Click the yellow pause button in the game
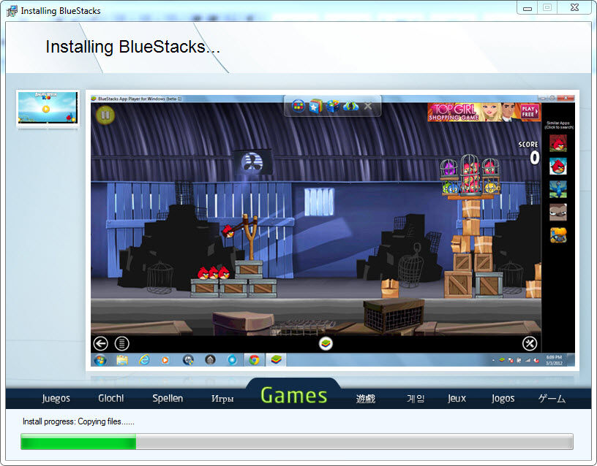The height and width of the screenshot is (466, 597). (x=105, y=115)
